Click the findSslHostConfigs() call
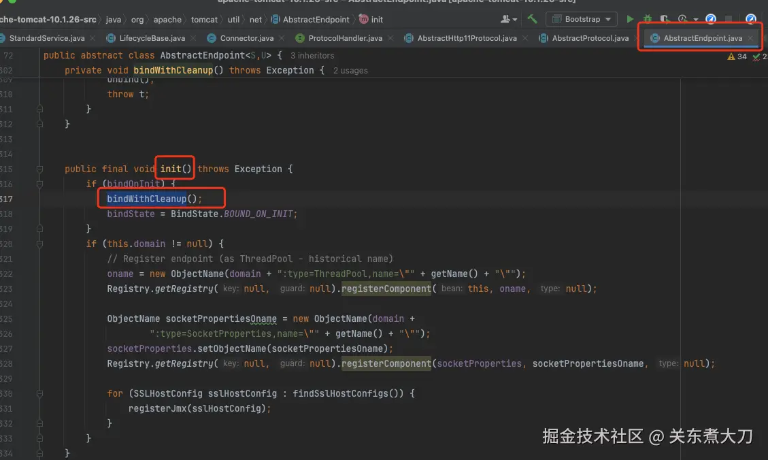Viewport: 768px width, 460px height. [348, 393]
